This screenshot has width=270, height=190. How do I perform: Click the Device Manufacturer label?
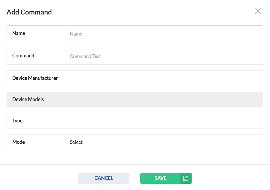click(x=35, y=78)
